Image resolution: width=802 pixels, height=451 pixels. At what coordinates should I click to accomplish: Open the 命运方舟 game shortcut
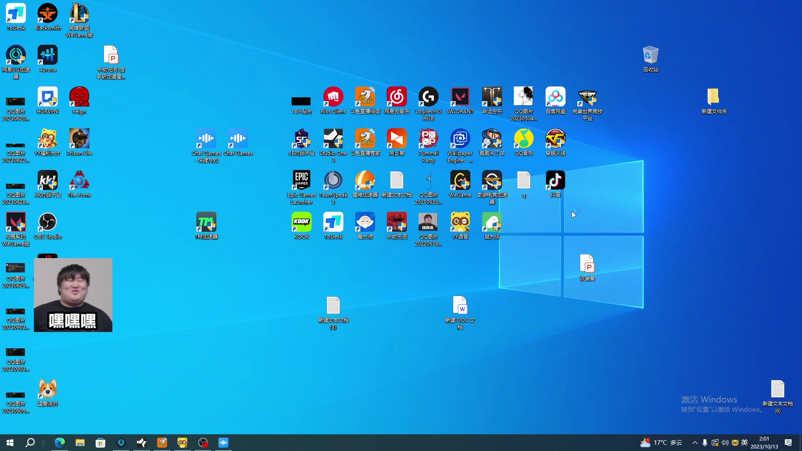click(492, 101)
